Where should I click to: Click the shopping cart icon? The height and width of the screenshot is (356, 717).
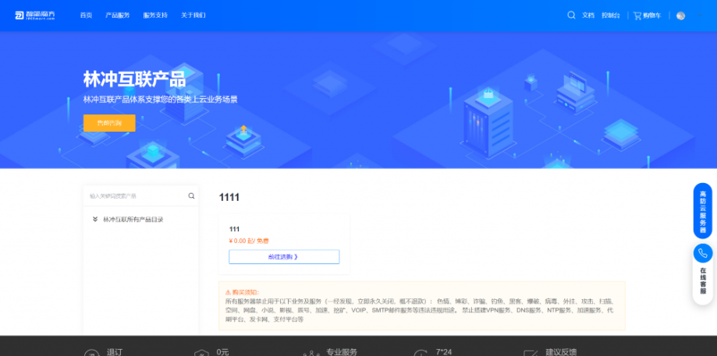coord(637,15)
